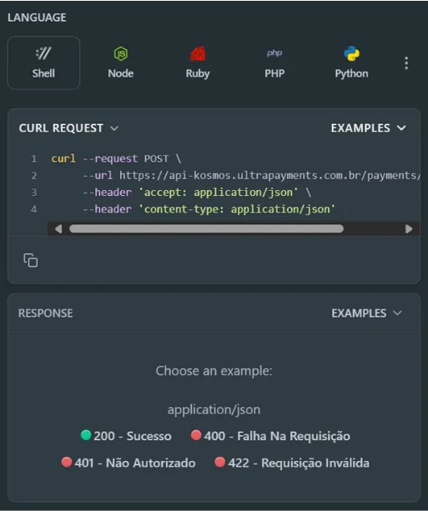The height and width of the screenshot is (511, 428).
Task: Choose 422 - Requisição Inválida example
Action: 292,463
